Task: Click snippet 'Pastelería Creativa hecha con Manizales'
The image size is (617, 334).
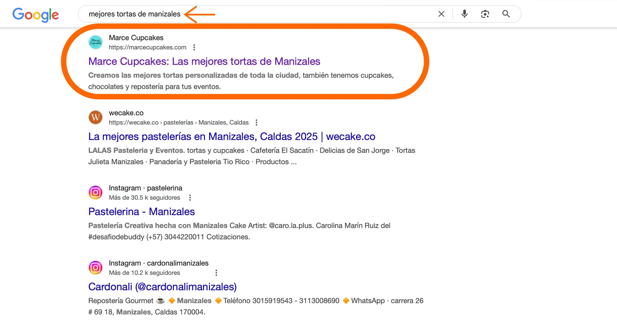Action: click(158, 225)
